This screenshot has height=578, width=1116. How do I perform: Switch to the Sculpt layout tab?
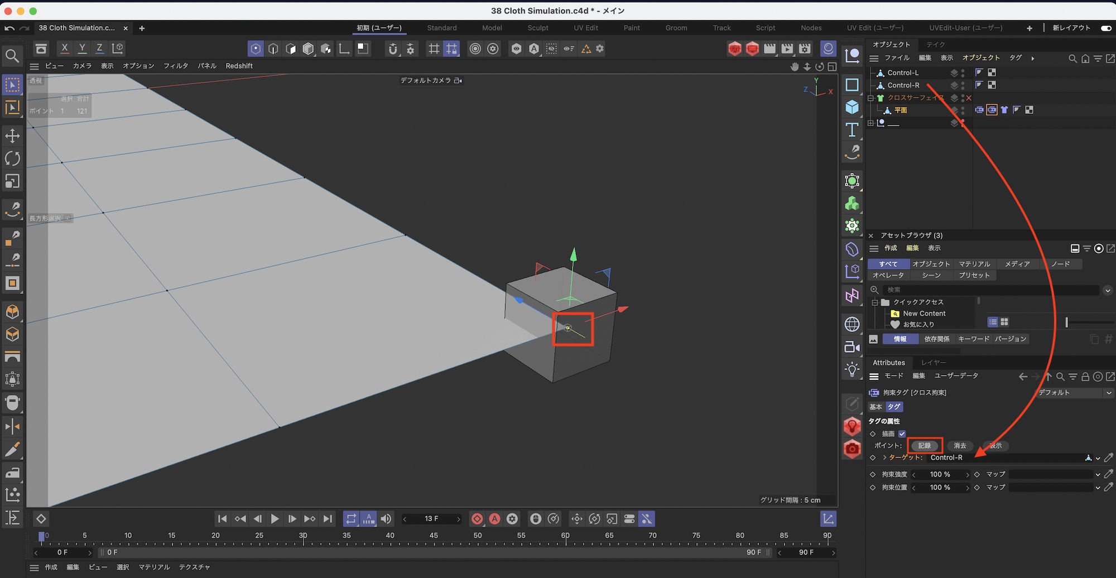tap(537, 28)
